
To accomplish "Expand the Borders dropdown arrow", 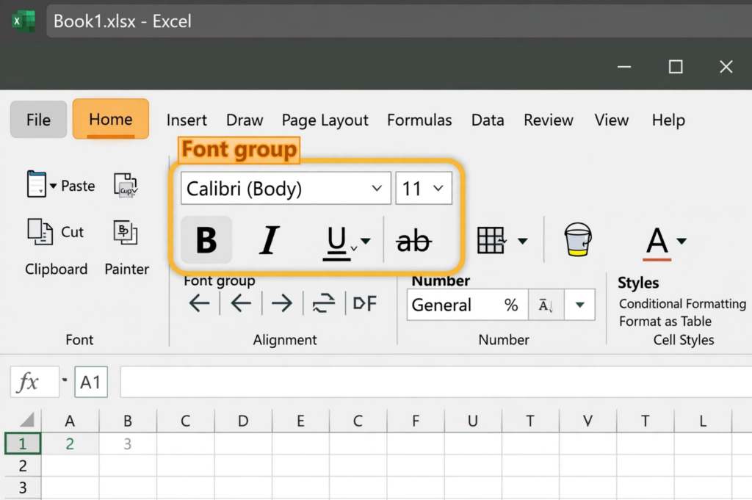I will point(523,241).
